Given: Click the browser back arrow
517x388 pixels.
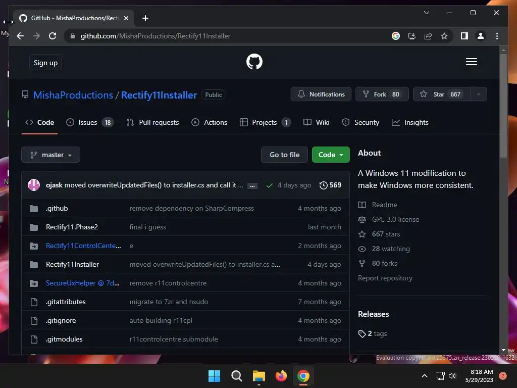Looking at the screenshot, I should coord(20,36).
